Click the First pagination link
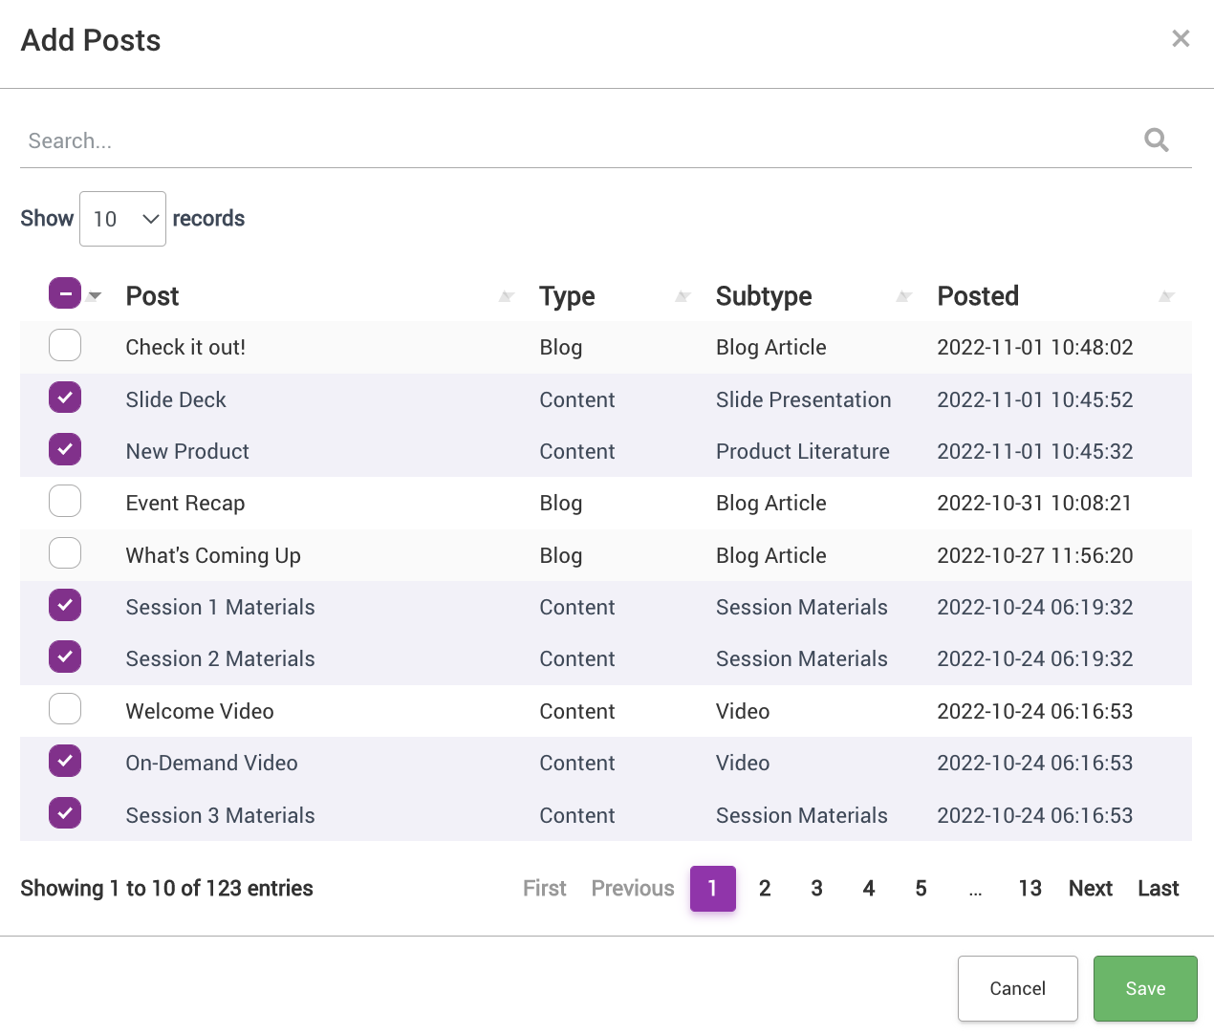Image resolution: width=1214 pixels, height=1034 pixels. (x=545, y=889)
